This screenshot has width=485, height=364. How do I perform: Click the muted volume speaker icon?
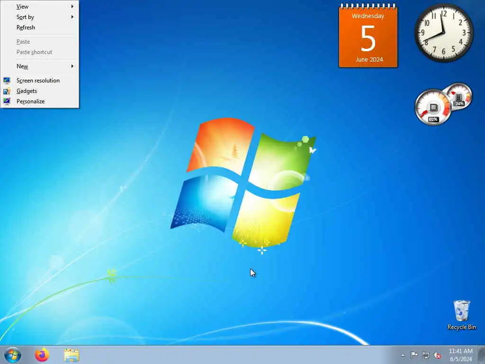click(x=437, y=355)
